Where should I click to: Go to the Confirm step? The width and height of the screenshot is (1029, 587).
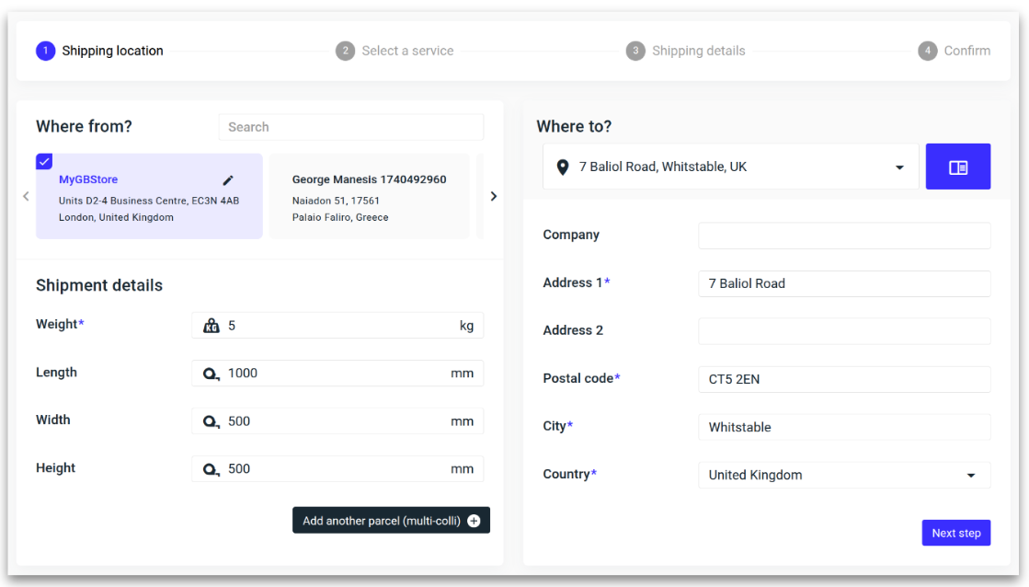click(x=955, y=51)
